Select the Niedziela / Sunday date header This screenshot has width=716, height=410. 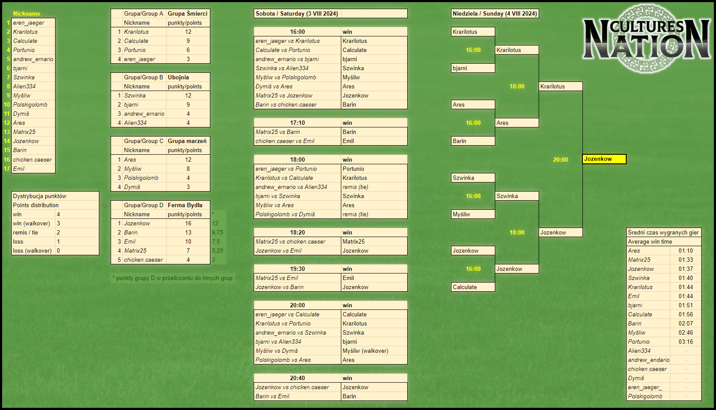point(495,13)
